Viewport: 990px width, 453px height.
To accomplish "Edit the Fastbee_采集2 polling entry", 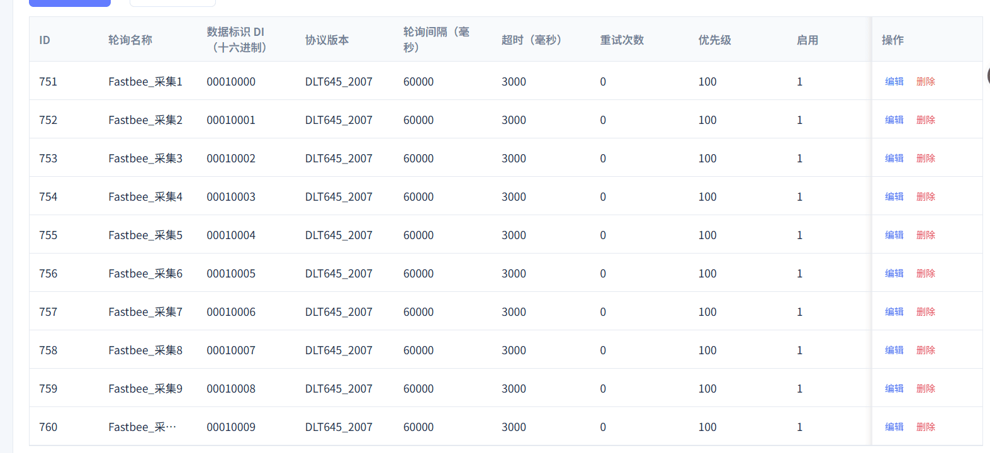I will click(x=894, y=120).
